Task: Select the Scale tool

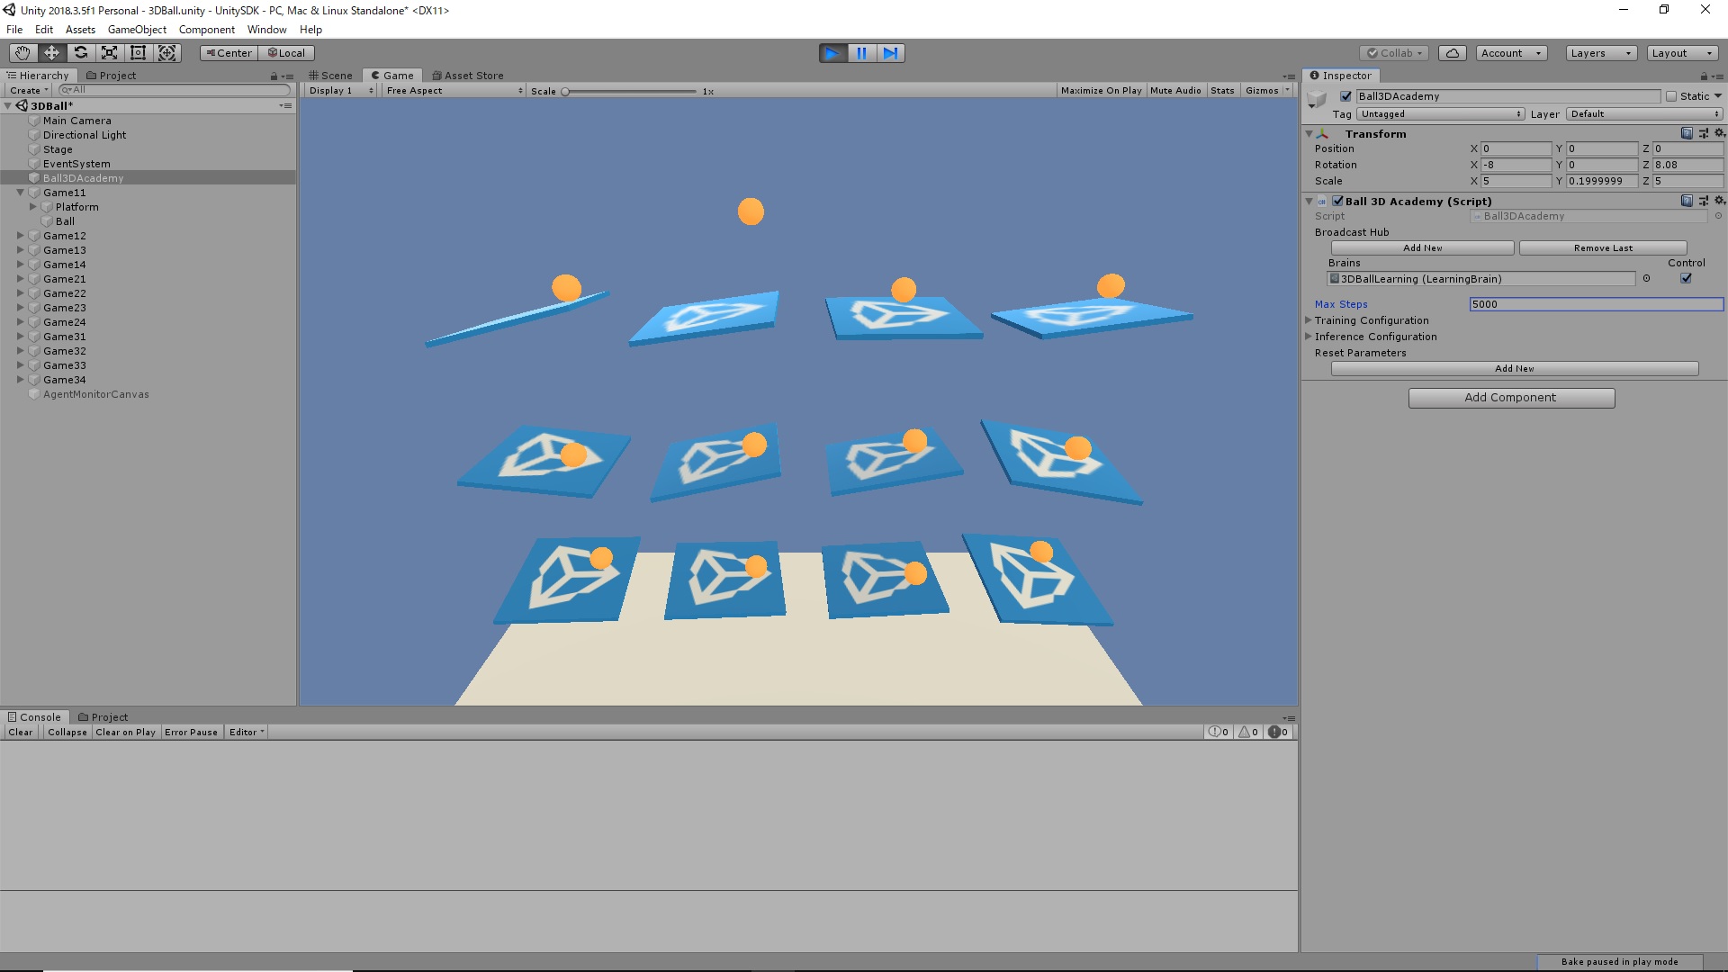Action: pyautogui.click(x=109, y=53)
